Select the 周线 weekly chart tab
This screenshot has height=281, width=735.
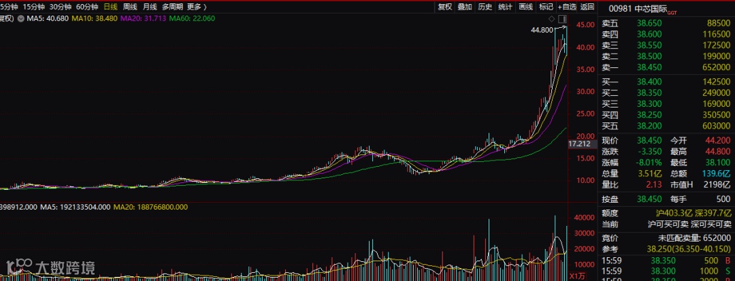pos(130,7)
